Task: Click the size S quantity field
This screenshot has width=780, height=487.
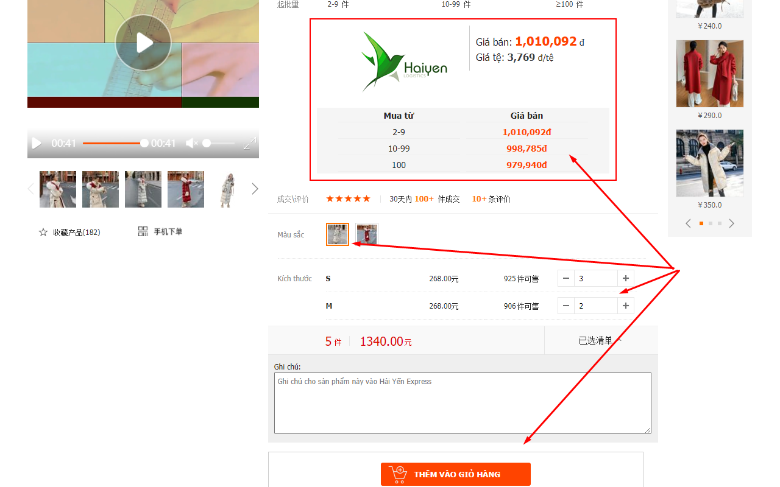Action: tap(596, 278)
